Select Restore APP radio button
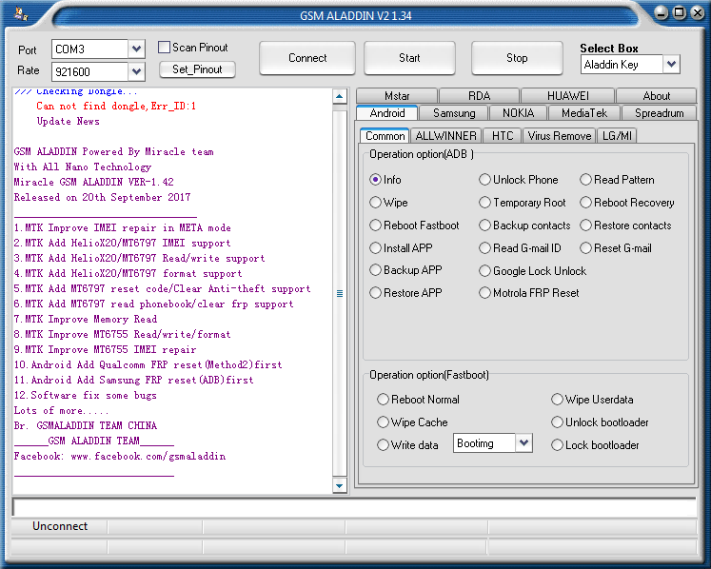The width and height of the screenshot is (711, 569). coord(375,293)
